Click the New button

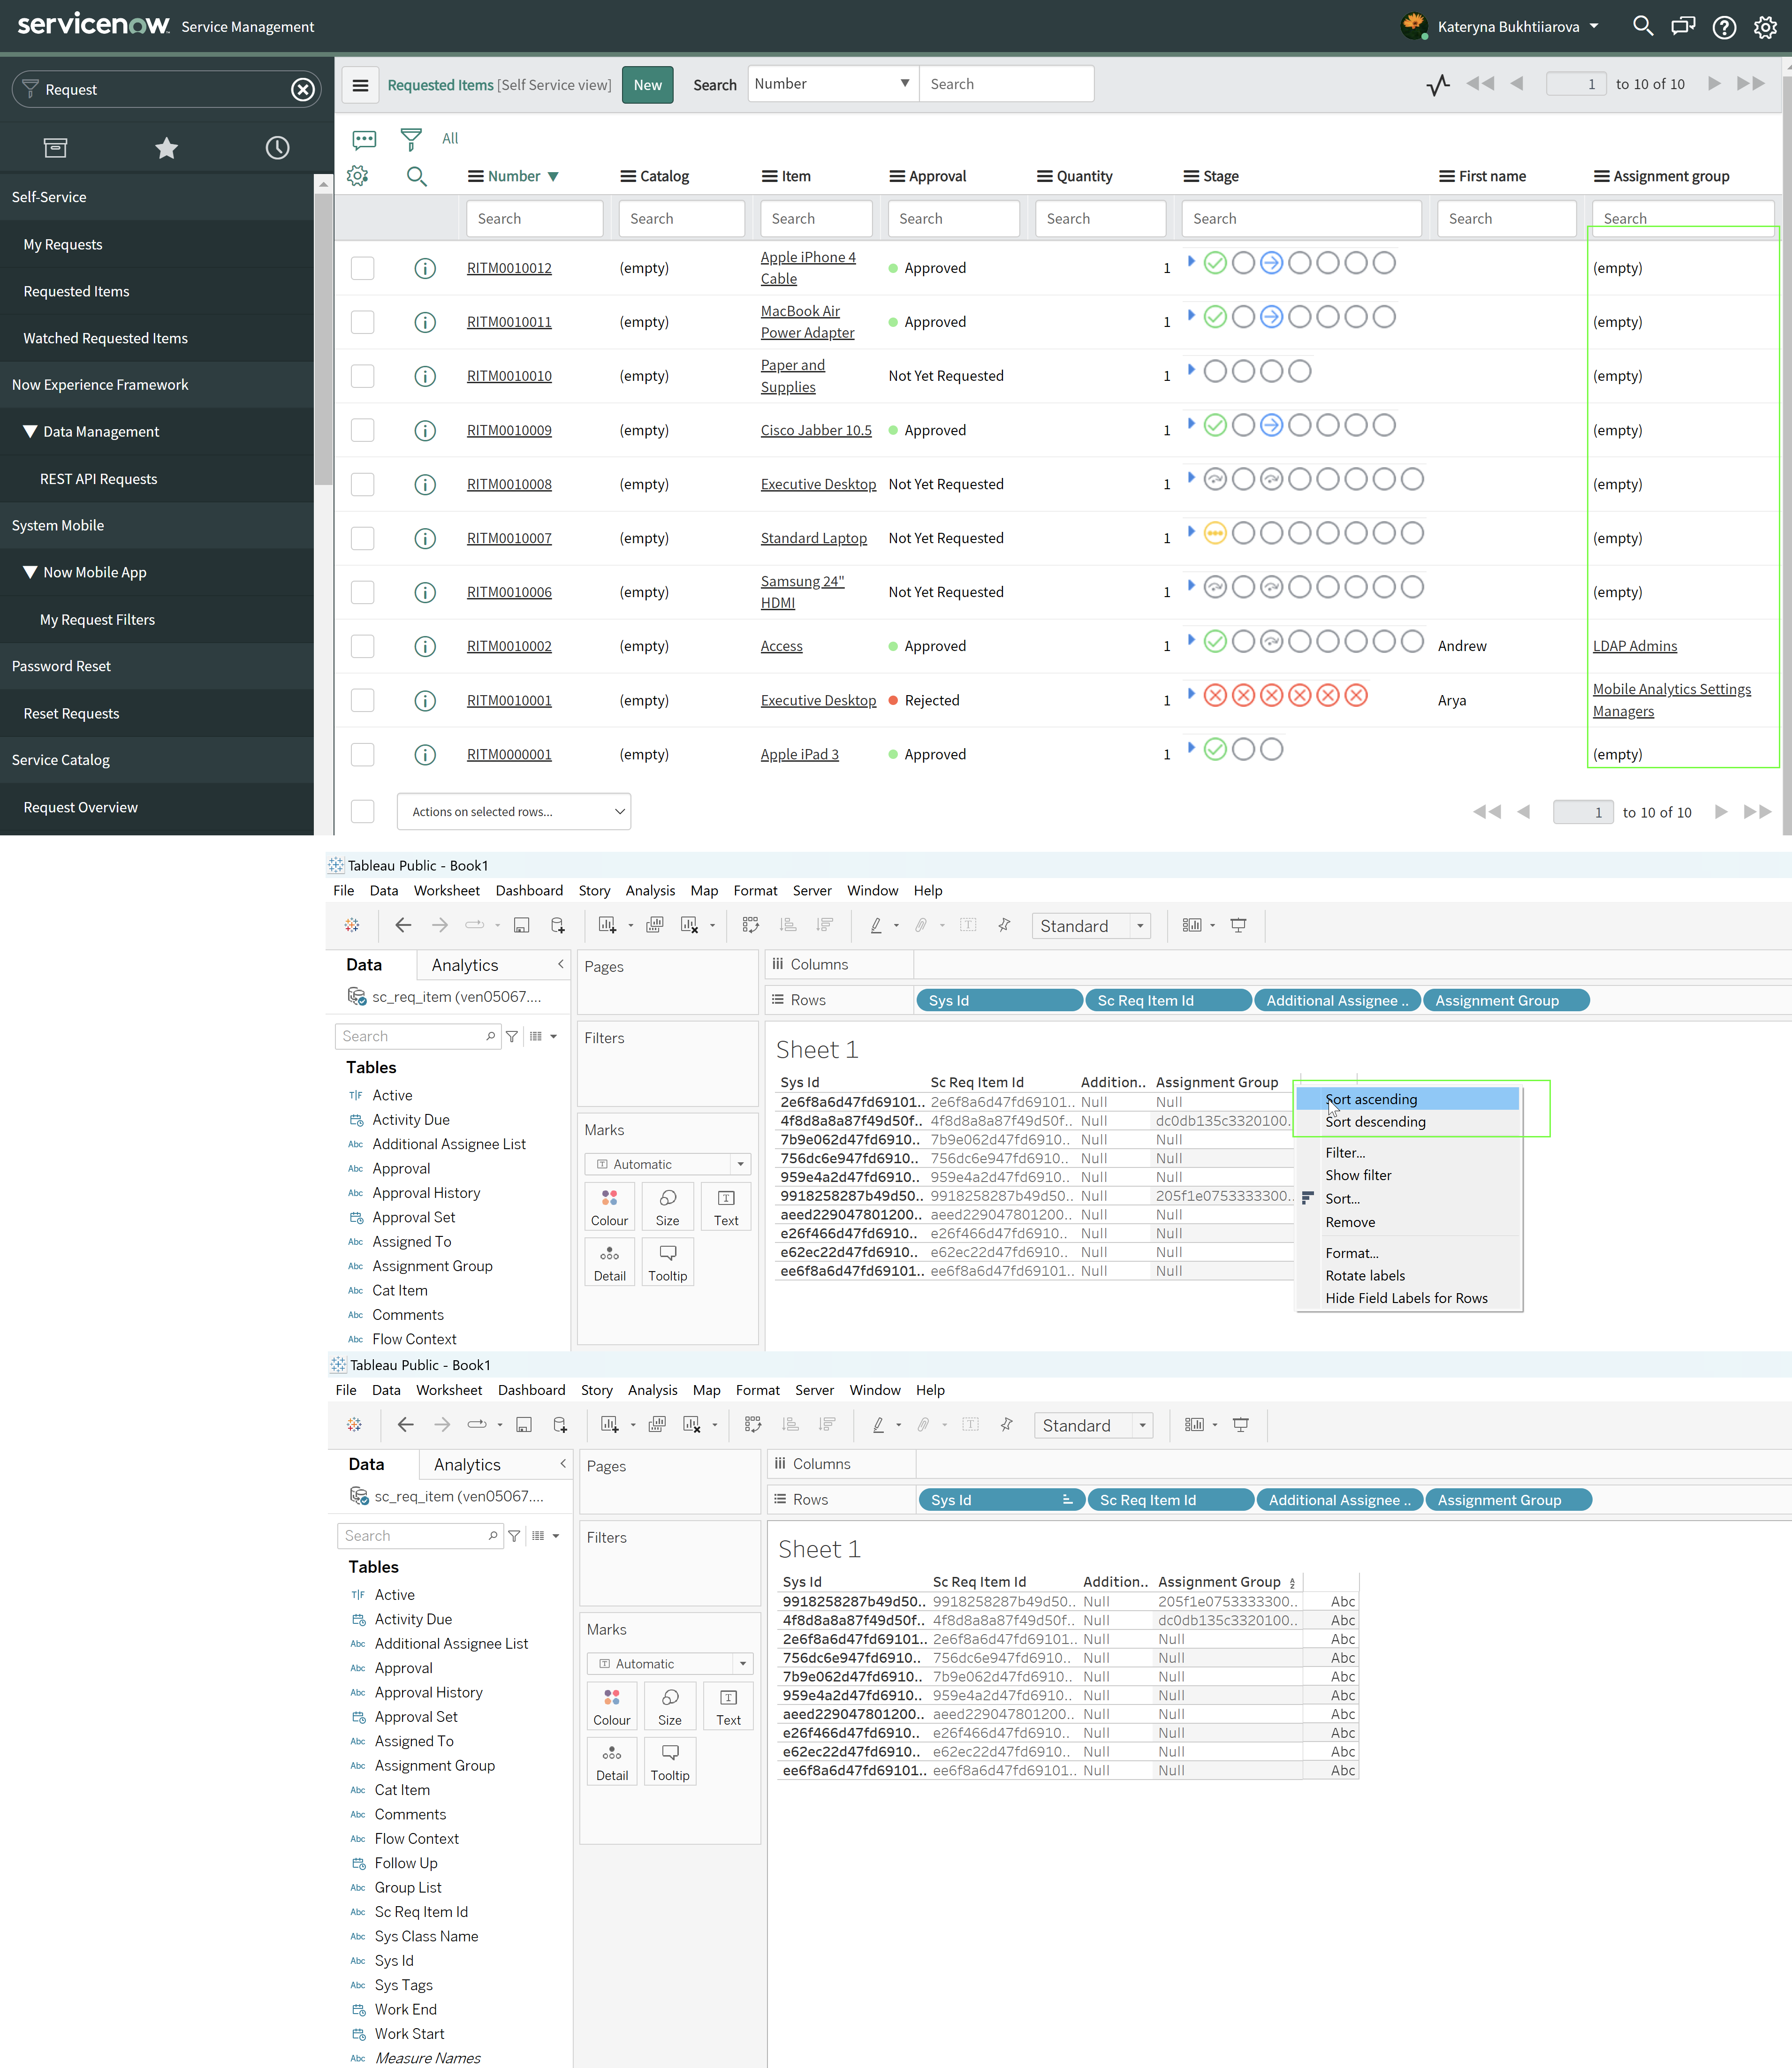tap(647, 85)
